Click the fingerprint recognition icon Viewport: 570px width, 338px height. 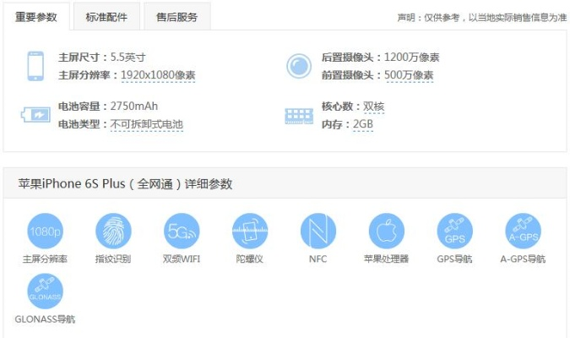click(x=113, y=231)
